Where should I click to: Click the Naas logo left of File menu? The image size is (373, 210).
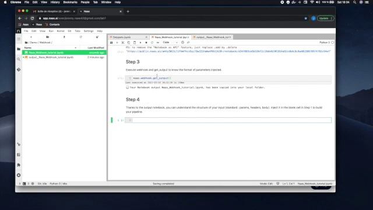pyautogui.click(x=18, y=31)
